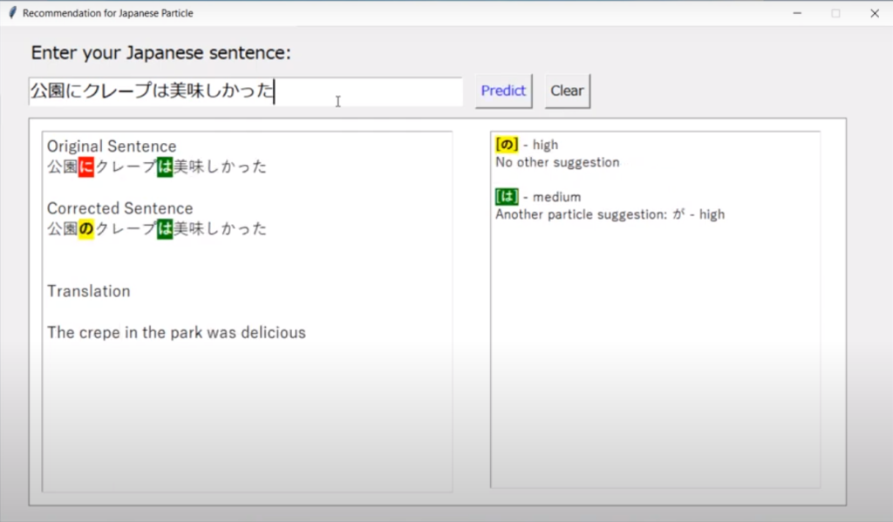Click the green は in Original Sentence
Screen dimensions: 893x522
165,166
